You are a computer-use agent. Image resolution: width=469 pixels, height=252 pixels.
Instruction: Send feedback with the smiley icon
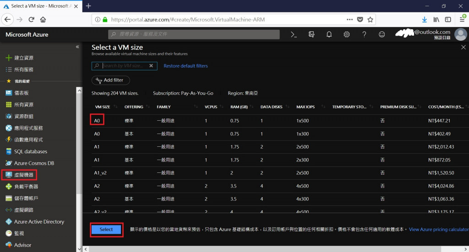[382, 35]
